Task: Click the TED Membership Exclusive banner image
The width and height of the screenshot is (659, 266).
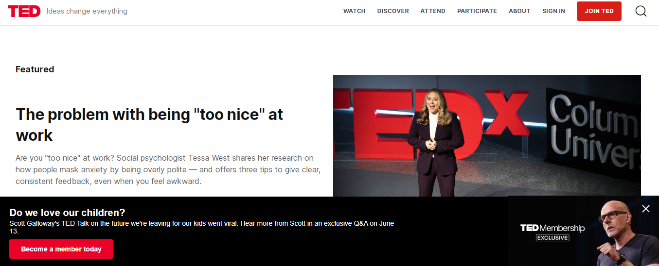Action: point(583,231)
